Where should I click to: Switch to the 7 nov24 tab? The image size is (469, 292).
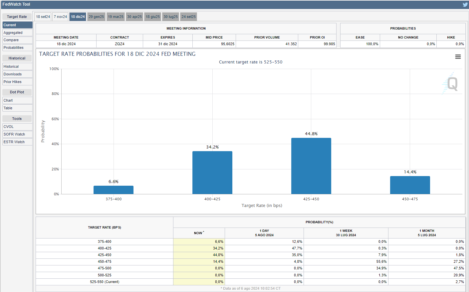coord(61,17)
